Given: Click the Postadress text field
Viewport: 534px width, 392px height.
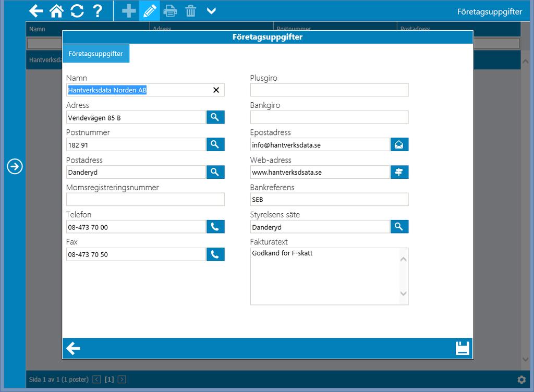Looking at the screenshot, I should [136, 172].
